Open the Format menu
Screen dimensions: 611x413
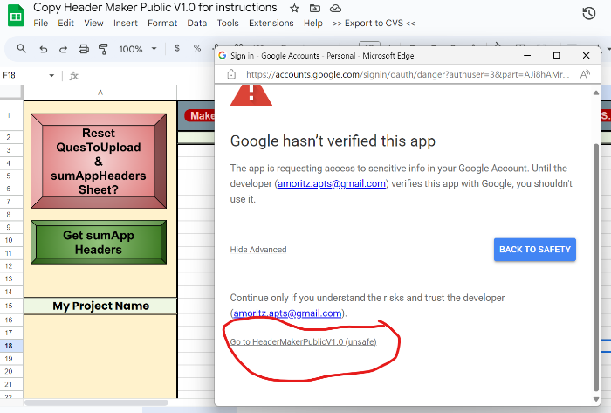[x=162, y=24]
